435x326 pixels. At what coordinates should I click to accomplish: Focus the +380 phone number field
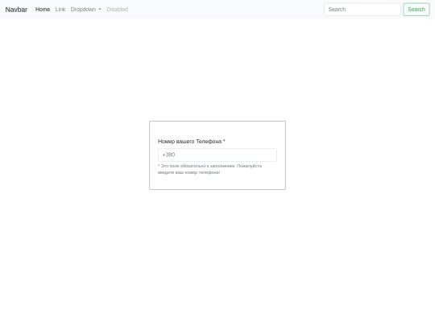(x=217, y=155)
